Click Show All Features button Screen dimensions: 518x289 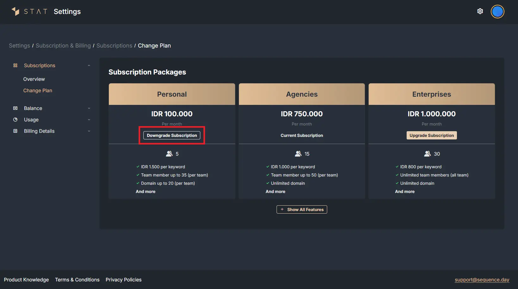pyautogui.click(x=302, y=209)
